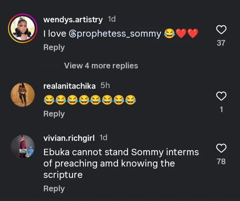The image size is (240, 201).
Task: Like wendys.artistry's comment with the heart
Action: [221, 30]
